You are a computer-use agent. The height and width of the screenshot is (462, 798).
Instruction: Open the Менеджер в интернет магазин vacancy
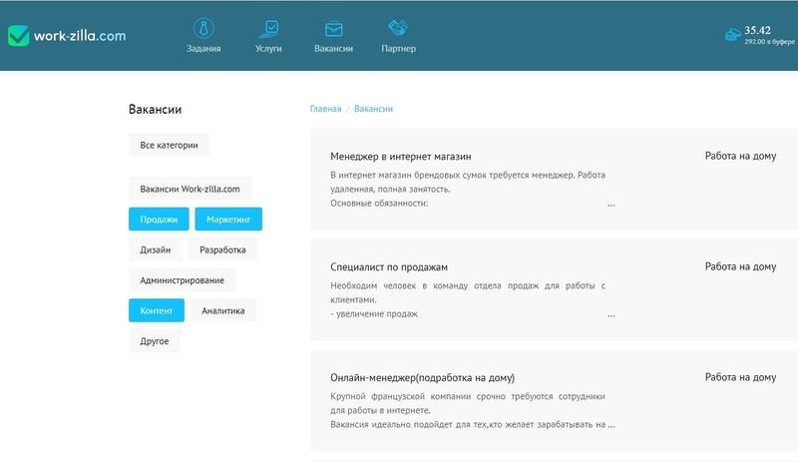pos(400,157)
